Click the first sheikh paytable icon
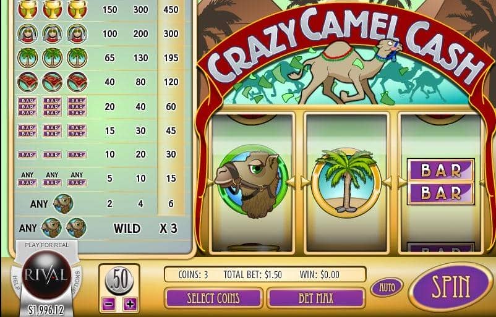 27,33
